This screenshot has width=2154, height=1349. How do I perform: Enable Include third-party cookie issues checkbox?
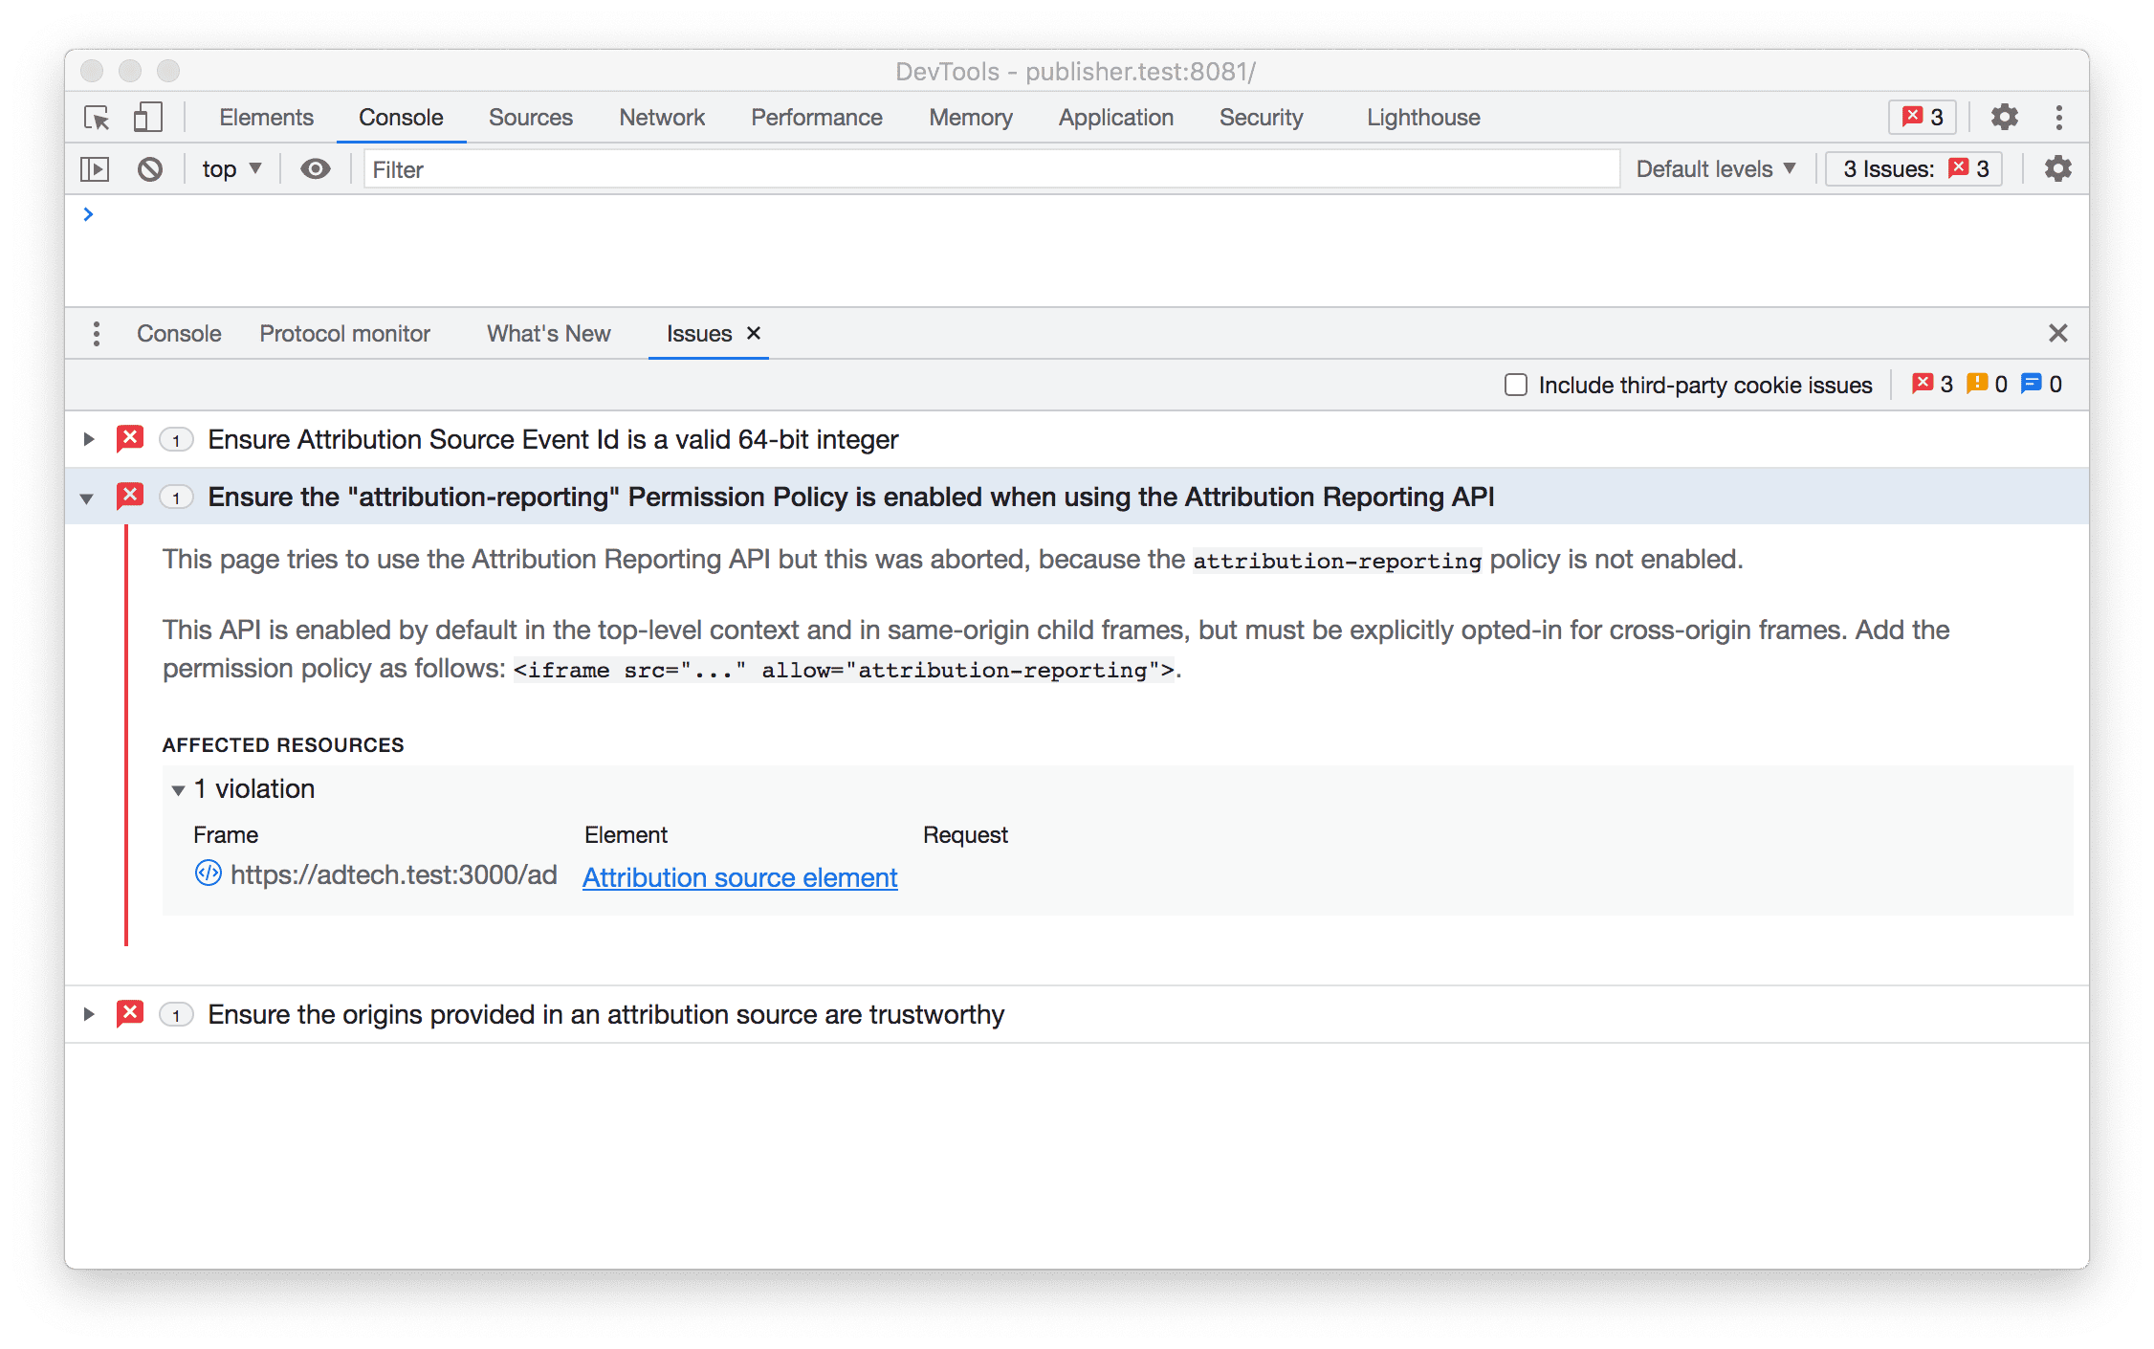pos(1514,384)
